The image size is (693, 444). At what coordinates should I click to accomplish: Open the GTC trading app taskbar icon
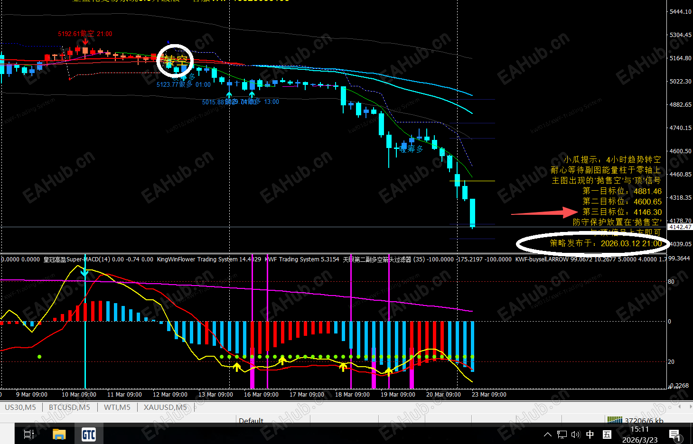(89, 435)
